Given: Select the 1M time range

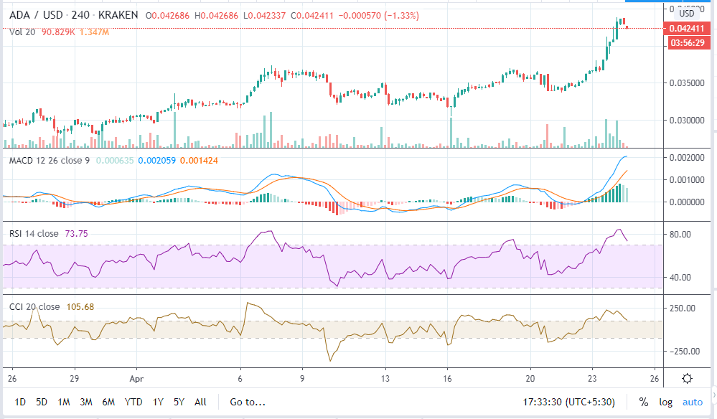Looking at the screenshot, I should 64,402.
